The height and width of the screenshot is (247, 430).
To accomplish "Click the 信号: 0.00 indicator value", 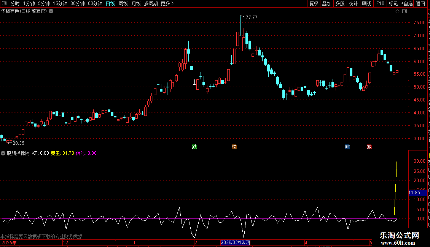I will pos(86,154).
